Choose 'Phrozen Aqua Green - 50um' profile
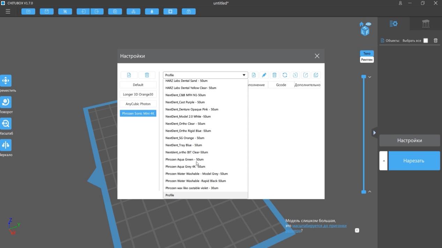 pos(184,160)
